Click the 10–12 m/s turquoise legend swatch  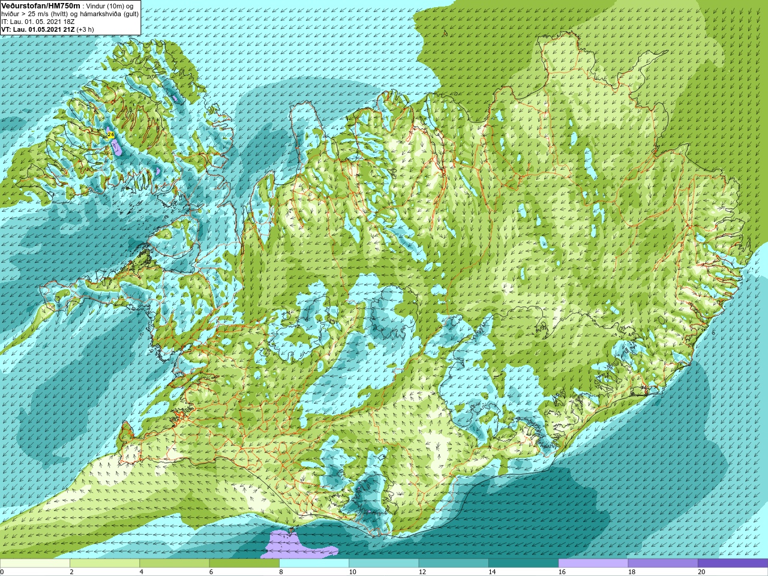(383, 563)
